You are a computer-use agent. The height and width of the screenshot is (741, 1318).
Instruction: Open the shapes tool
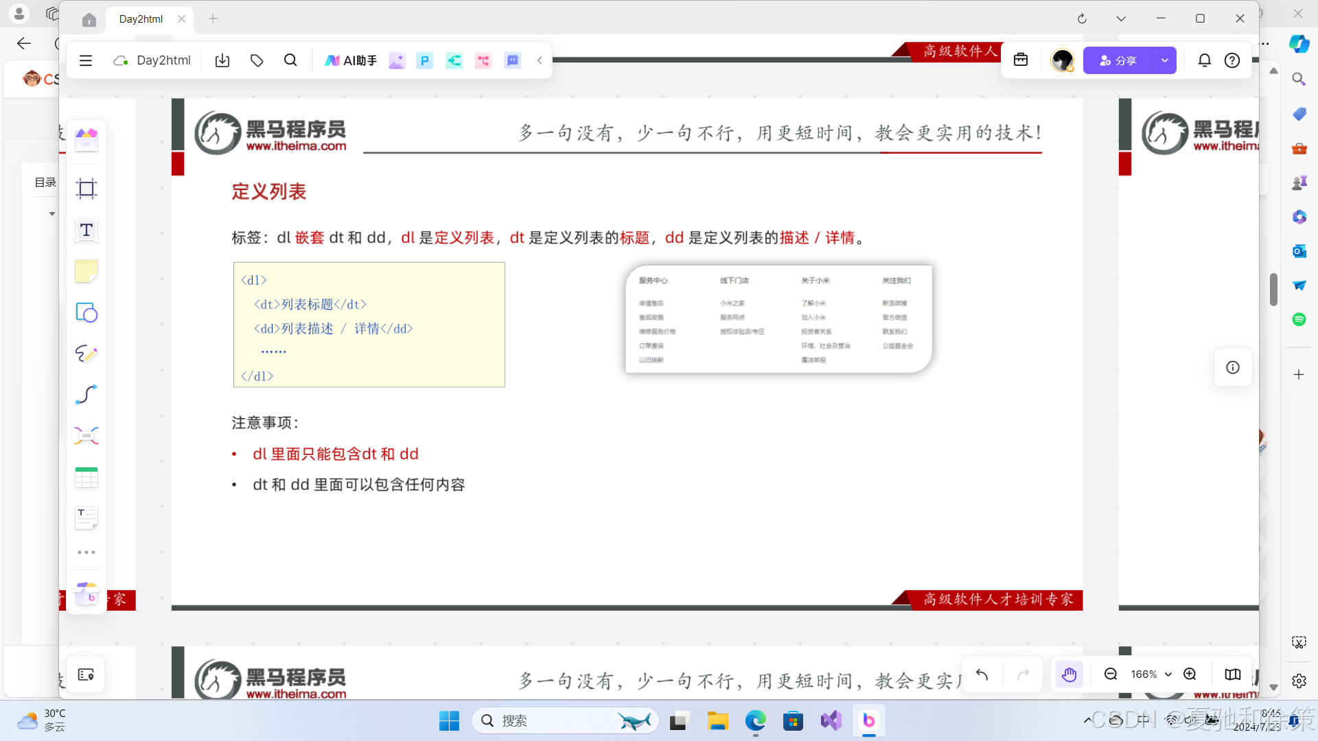tap(86, 313)
